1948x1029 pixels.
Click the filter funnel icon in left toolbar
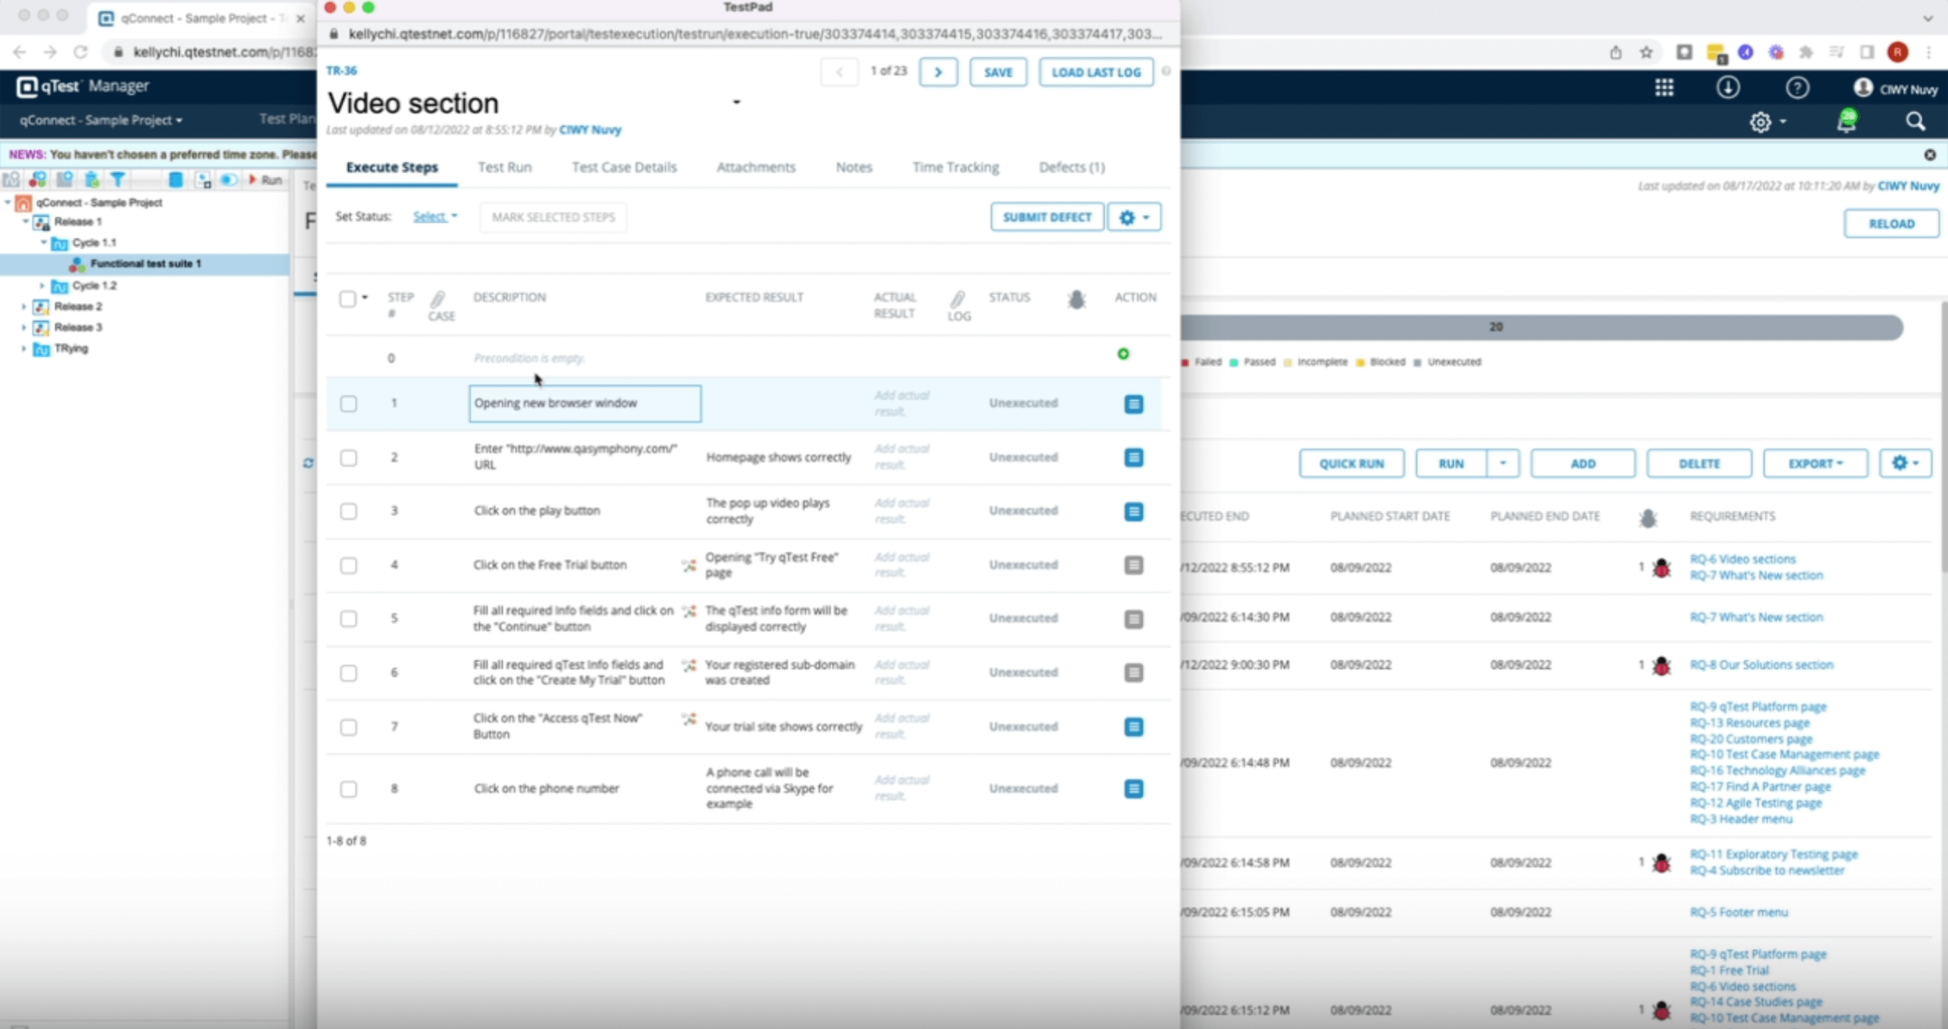[x=118, y=180]
